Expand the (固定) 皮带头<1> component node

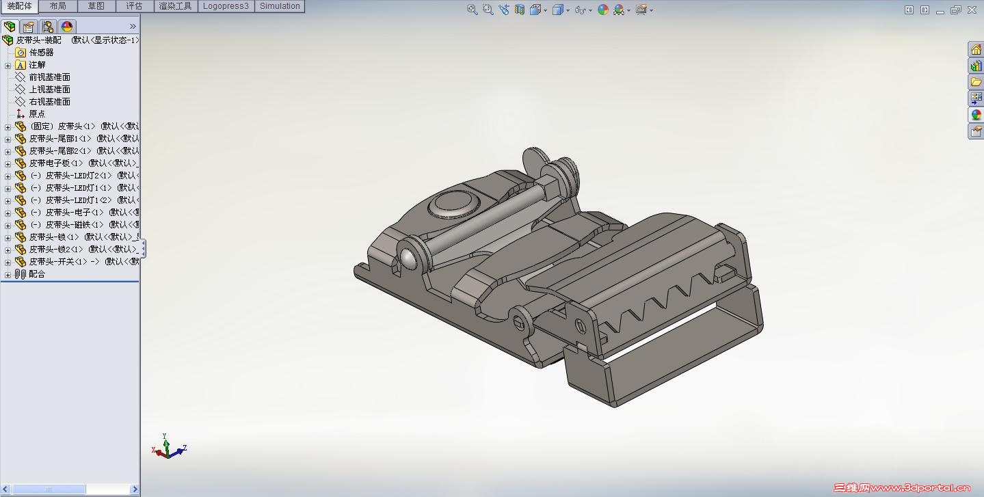coord(8,127)
